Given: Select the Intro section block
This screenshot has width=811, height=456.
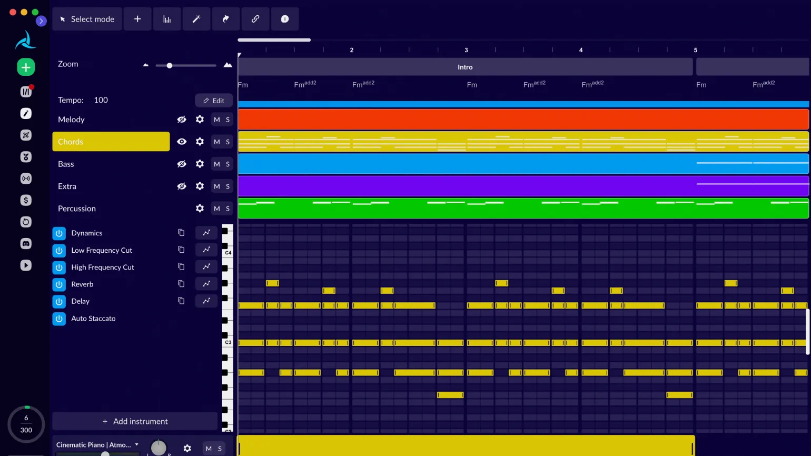Looking at the screenshot, I should point(465,67).
